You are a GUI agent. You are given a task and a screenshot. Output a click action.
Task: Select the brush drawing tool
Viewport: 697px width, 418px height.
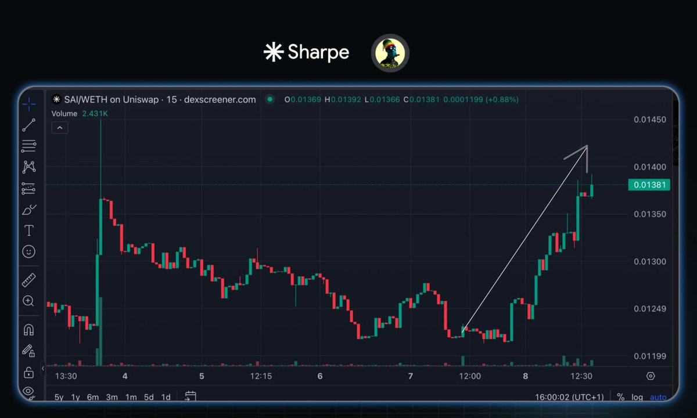[28, 210]
